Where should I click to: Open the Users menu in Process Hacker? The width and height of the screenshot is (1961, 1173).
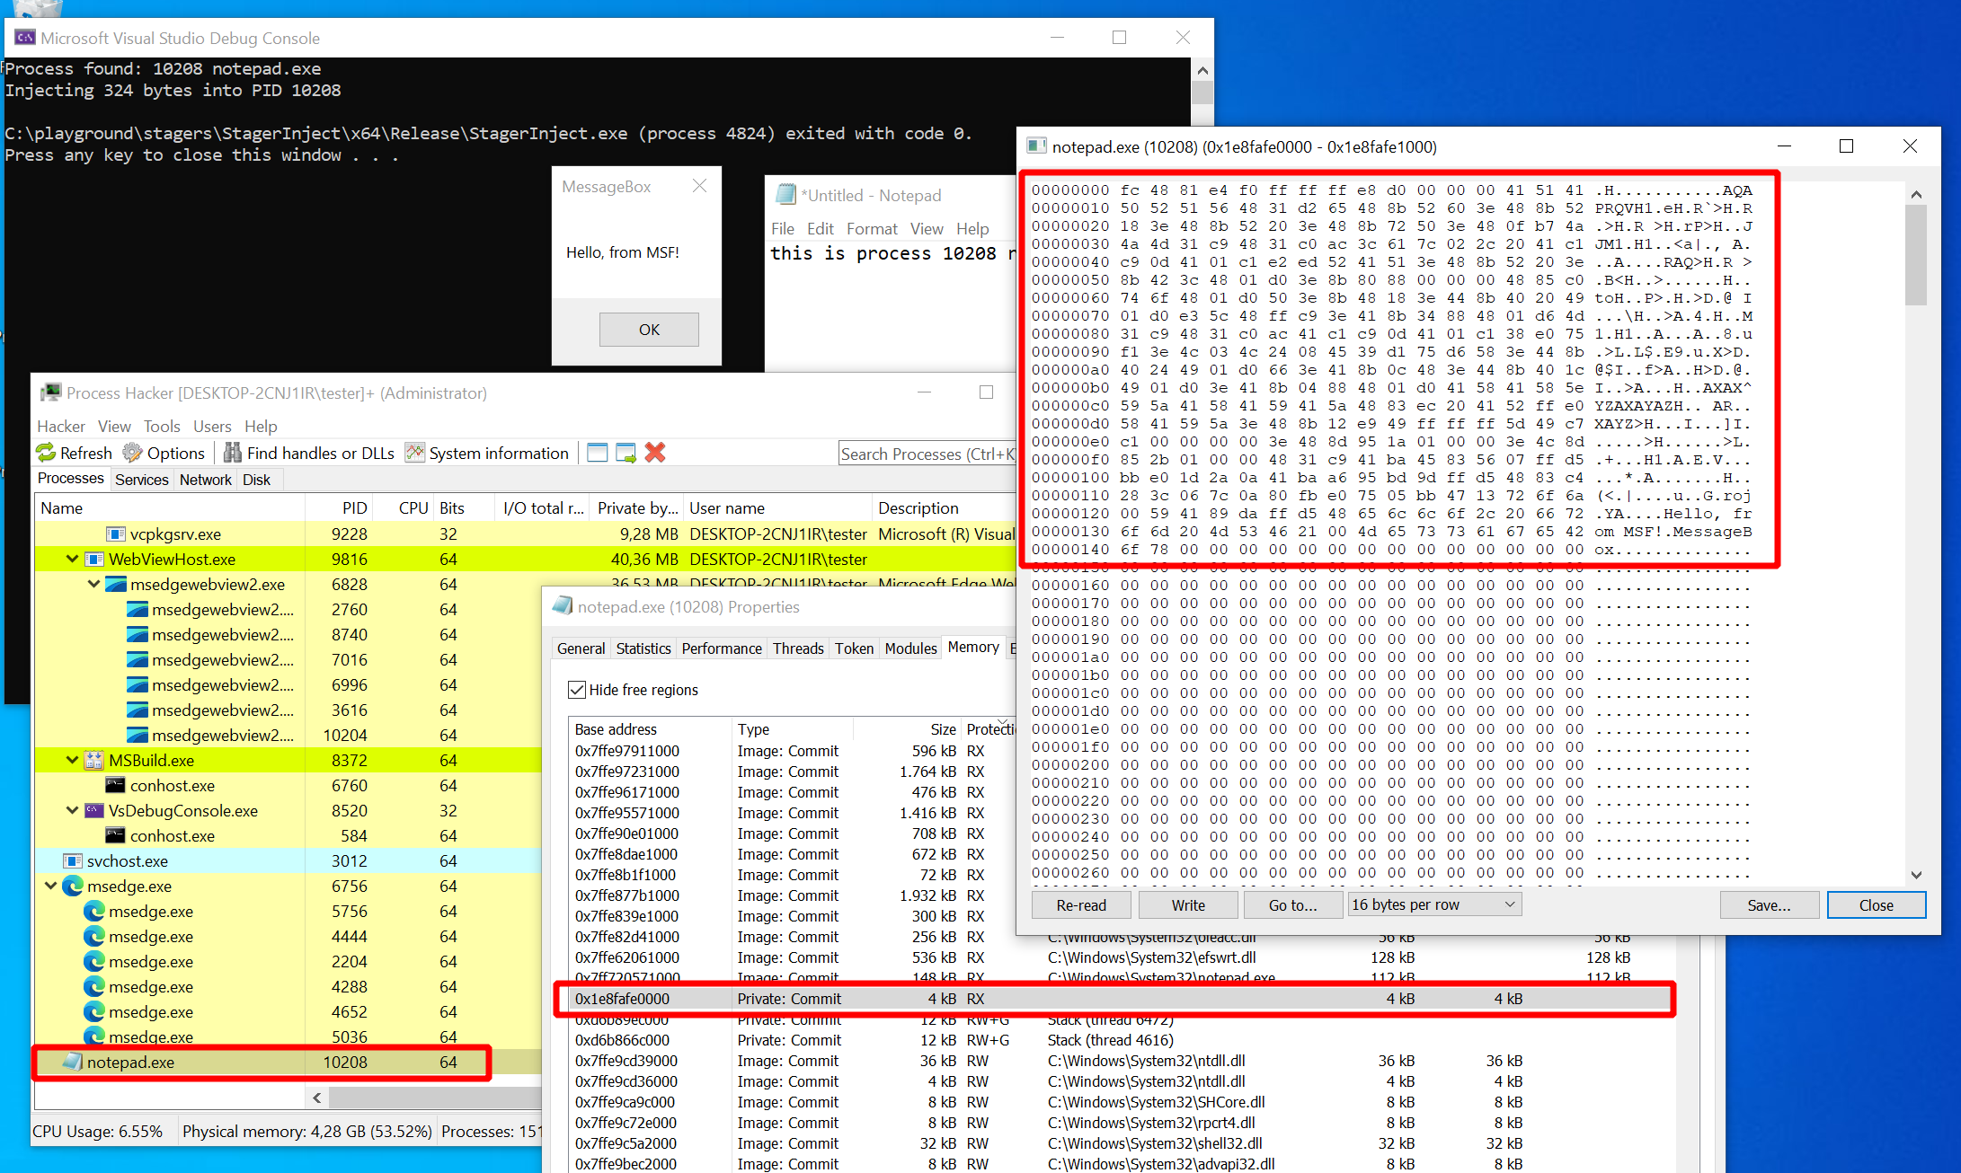pyautogui.click(x=212, y=426)
